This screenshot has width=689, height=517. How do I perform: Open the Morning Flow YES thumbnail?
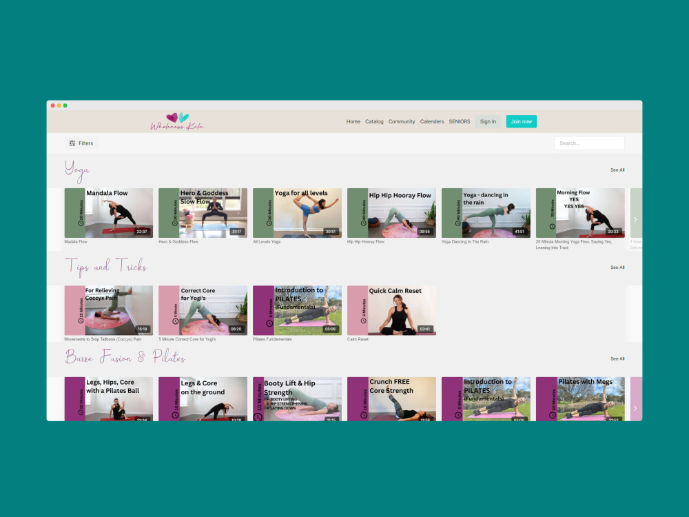click(x=580, y=213)
